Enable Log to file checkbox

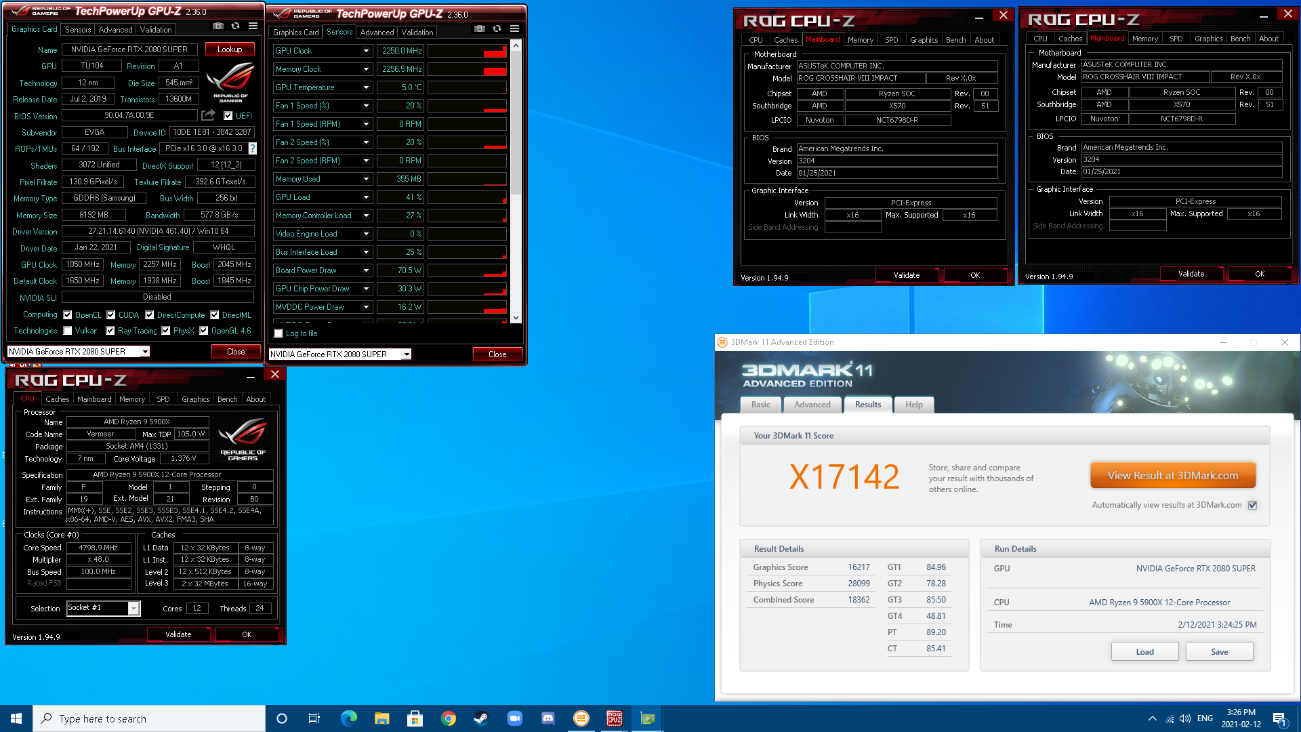278,333
